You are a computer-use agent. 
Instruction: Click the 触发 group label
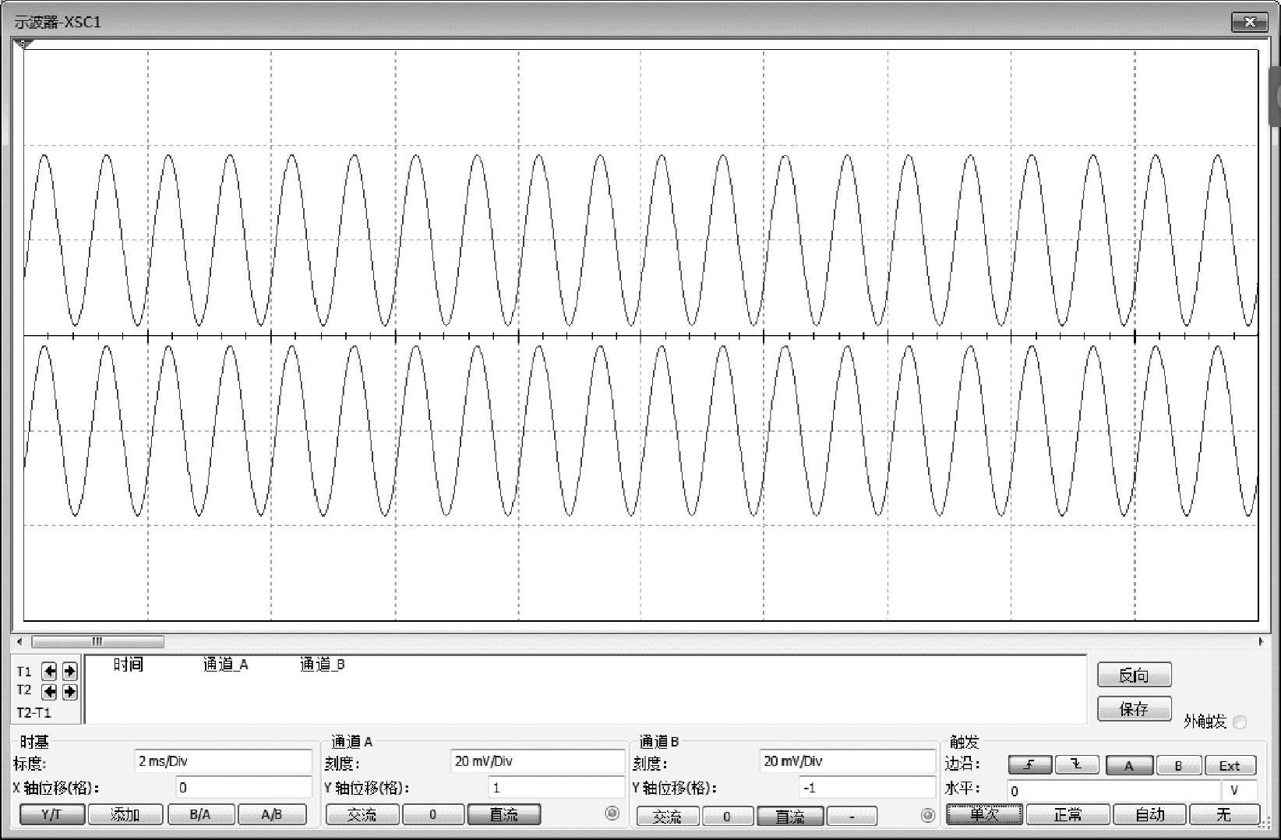click(x=965, y=743)
